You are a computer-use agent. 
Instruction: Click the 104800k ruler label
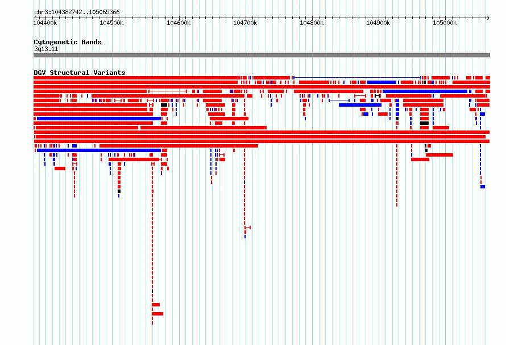(x=312, y=23)
